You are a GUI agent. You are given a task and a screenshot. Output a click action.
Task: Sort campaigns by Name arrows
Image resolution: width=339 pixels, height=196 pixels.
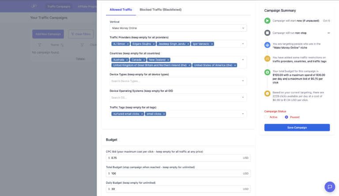pos(62,45)
